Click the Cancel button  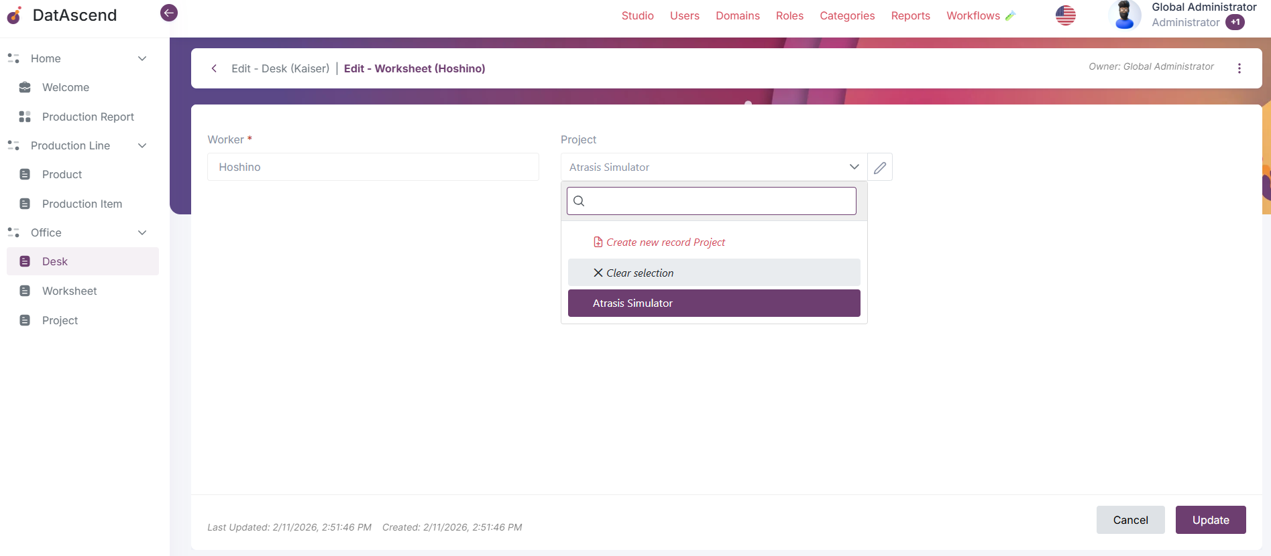[1130, 520]
